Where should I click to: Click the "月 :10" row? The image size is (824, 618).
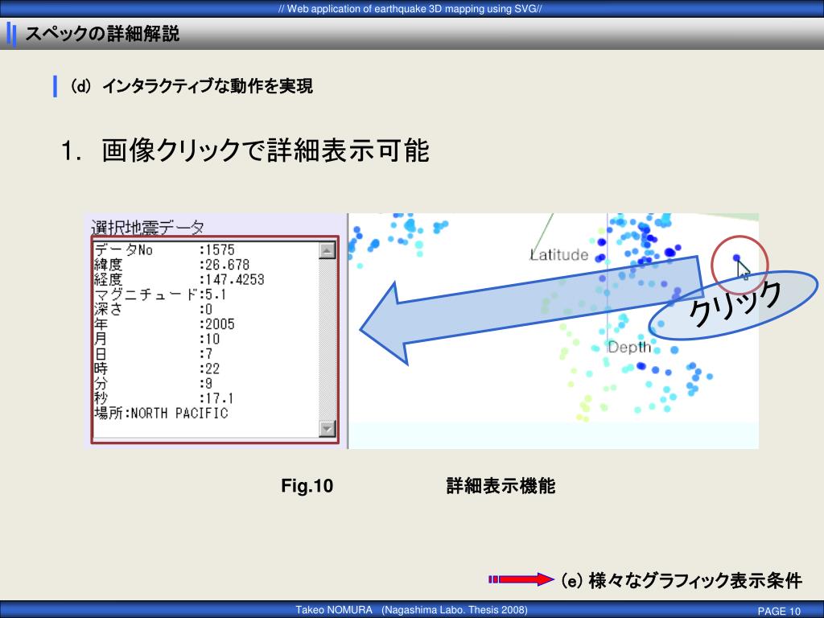pyautogui.click(x=157, y=339)
